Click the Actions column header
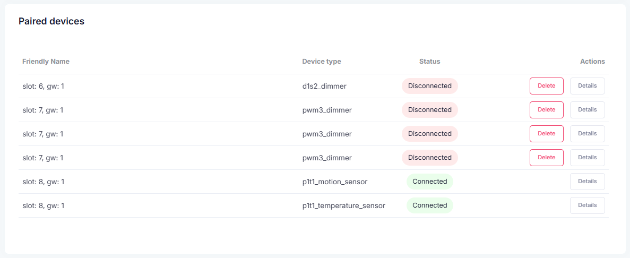 (x=592, y=62)
